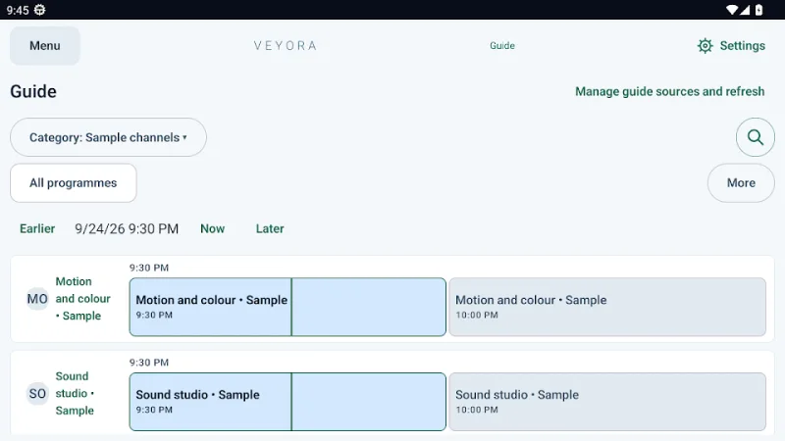The height and width of the screenshot is (441, 785).
Task: Click the cellular signal status icon
Action: click(x=745, y=10)
